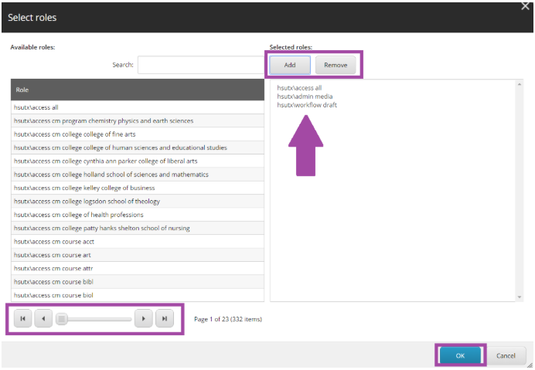
Task: Select hsutx\access all in Selected roles
Action: pyautogui.click(x=299, y=87)
